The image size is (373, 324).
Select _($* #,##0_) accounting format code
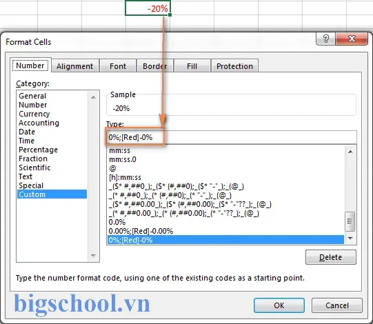(225, 186)
